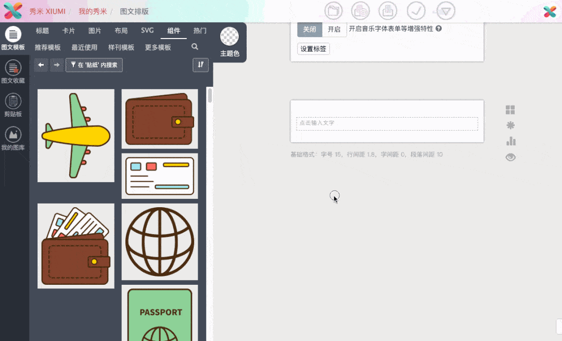Go forward with the right arrow button

[57, 65]
